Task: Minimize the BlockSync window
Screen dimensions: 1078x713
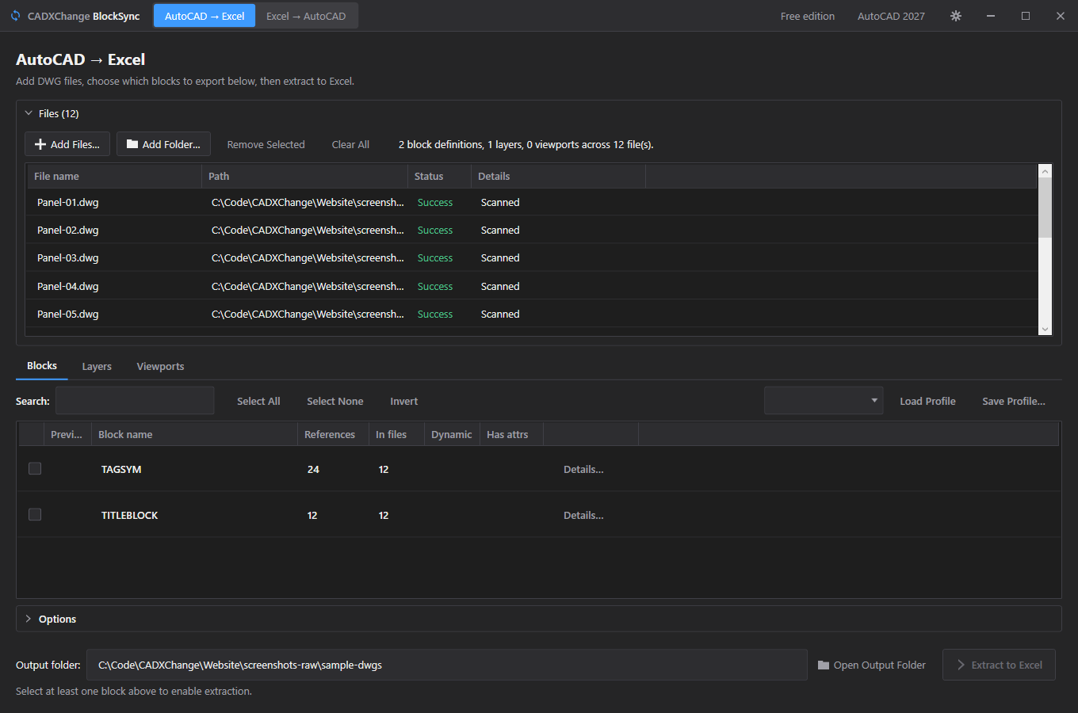Action: (991, 16)
